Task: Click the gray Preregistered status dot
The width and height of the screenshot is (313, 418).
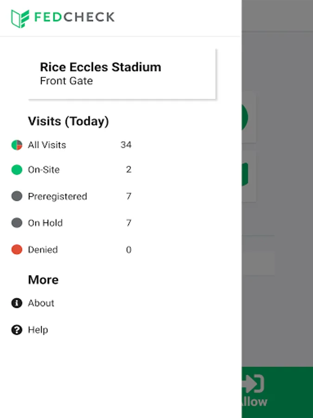Action: click(17, 196)
